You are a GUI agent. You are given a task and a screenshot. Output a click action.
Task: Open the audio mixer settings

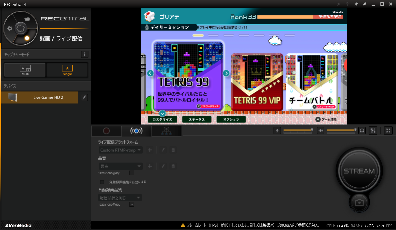tap(373, 131)
